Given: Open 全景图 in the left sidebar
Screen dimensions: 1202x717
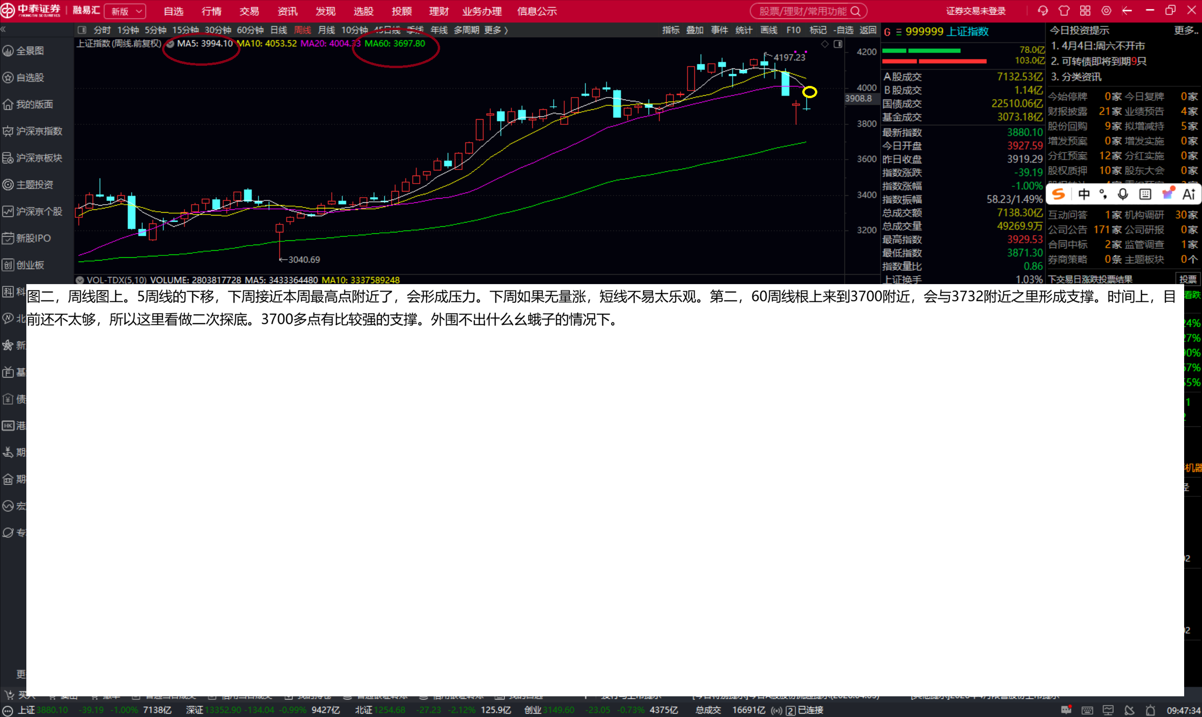Looking at the screenshot, I should coord(30,51).
